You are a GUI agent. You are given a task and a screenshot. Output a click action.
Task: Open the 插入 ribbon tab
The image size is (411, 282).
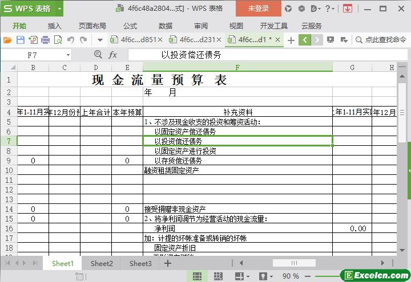pyautogui.click(x=55, y=26)
